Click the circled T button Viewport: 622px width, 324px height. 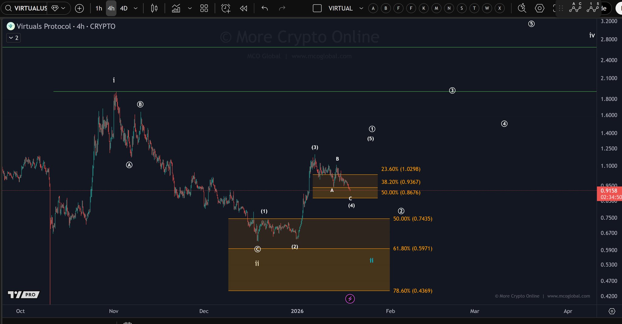pyautogui.click(x=474, y=8)
